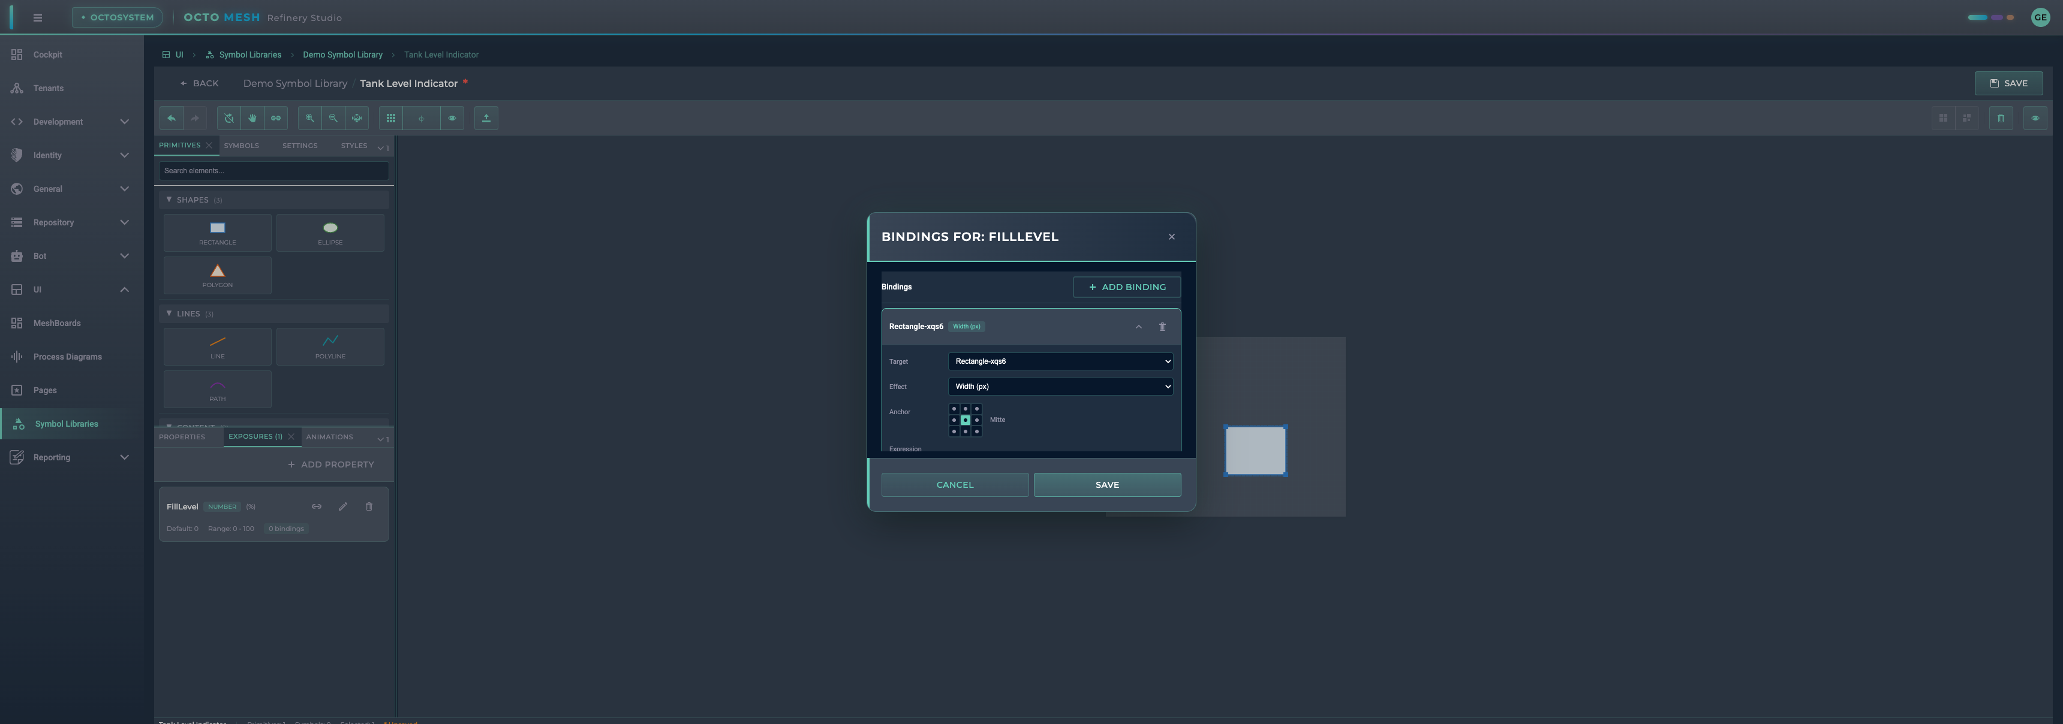Toggle preview mode with the eye icon
This screenshot has width=2063, height=724.
tap(452, 117)
